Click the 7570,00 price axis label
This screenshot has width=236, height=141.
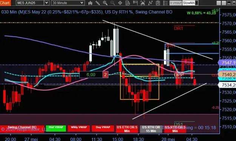point(229,23)
